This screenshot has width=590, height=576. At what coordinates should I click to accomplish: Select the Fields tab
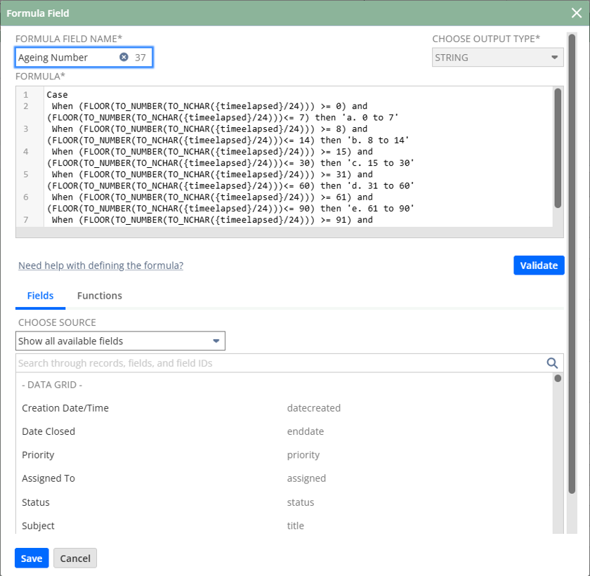[40, 296]
